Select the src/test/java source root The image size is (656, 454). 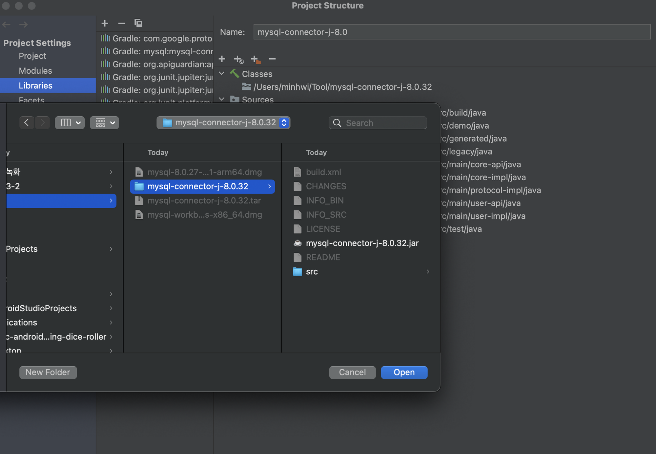click(x=461, y=229)
